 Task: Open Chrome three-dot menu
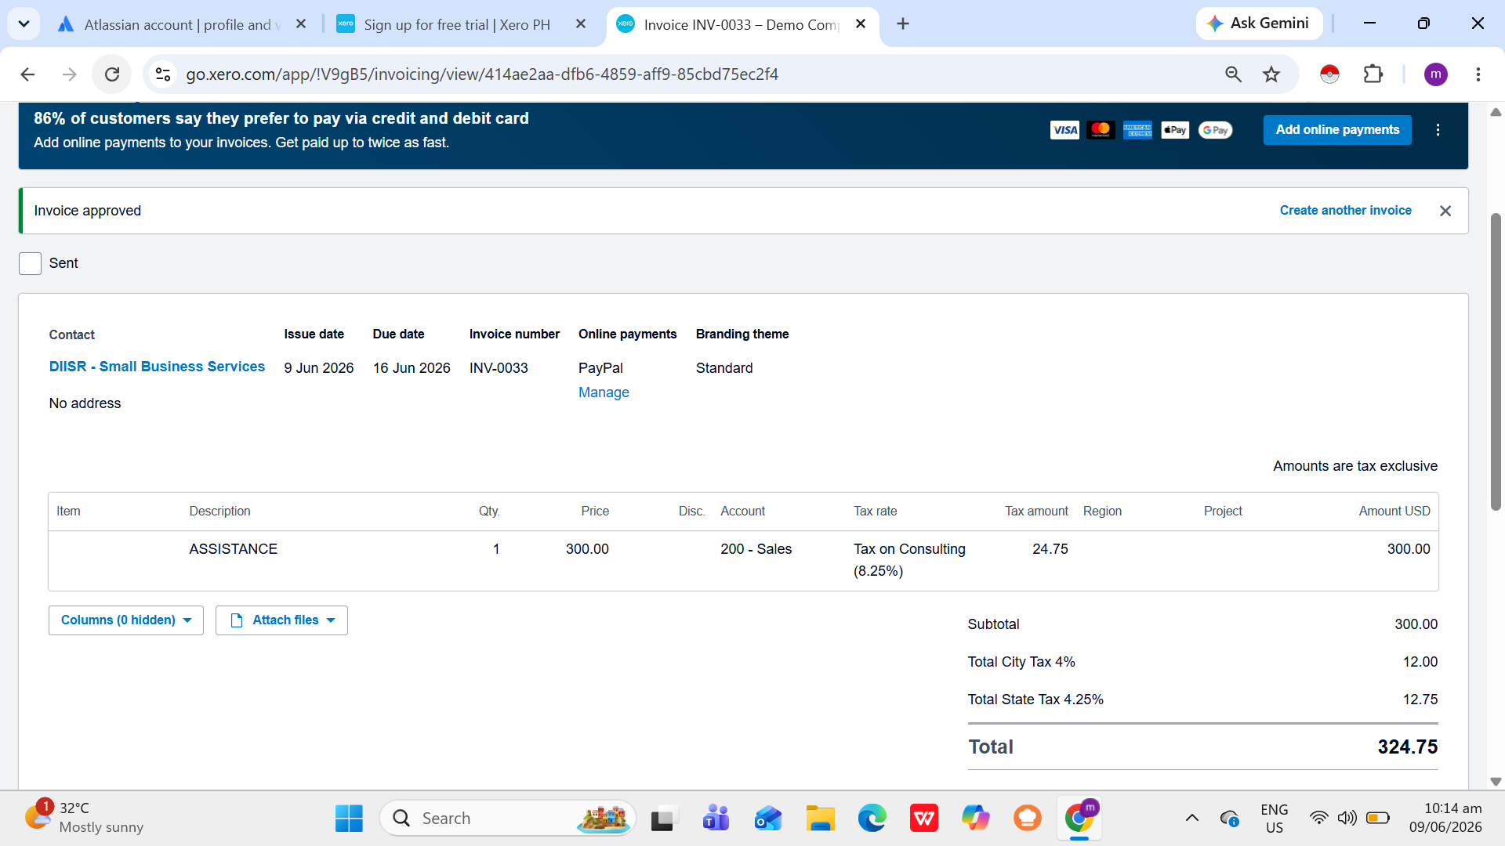tap(1478, 74)
